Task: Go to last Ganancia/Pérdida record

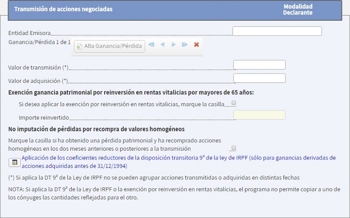Action: click(185, 45)
